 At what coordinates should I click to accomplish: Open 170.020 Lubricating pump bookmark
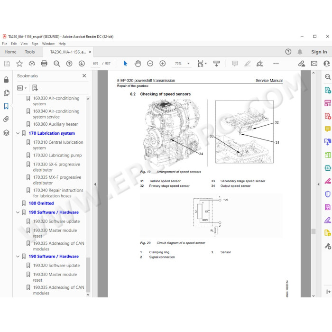(57, 155)
